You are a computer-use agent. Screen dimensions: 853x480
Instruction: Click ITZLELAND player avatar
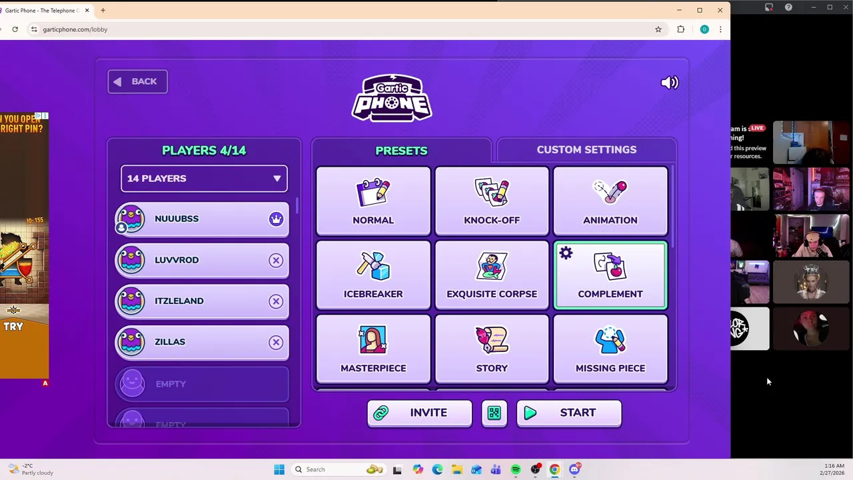pyautogui.click(x=131, y=301)
